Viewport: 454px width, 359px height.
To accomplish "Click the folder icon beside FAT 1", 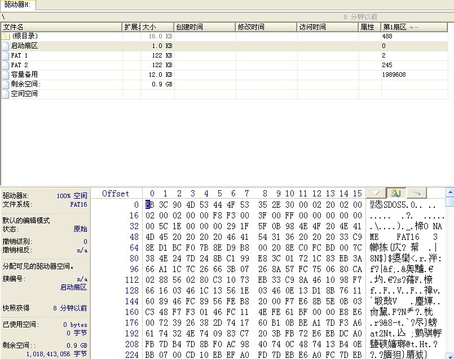I will pos(5,55).
